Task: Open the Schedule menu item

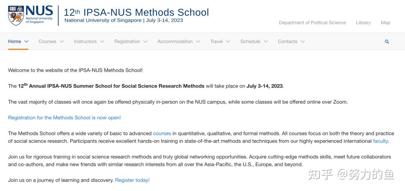Action: pos(250,41)
